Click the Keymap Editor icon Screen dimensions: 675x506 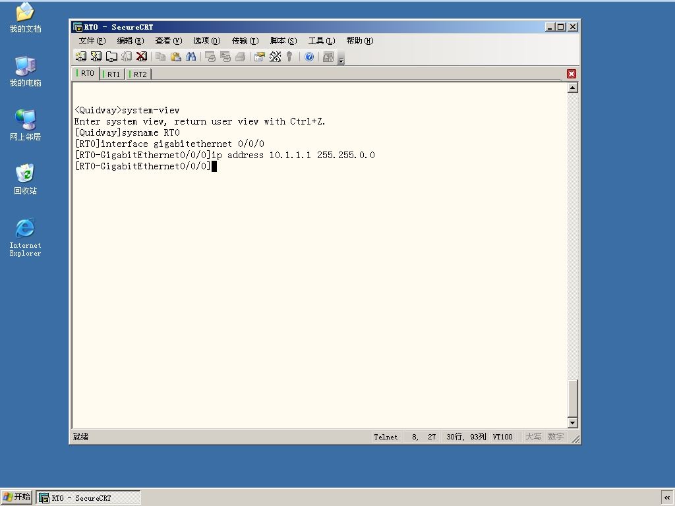[x=275, y=57]
